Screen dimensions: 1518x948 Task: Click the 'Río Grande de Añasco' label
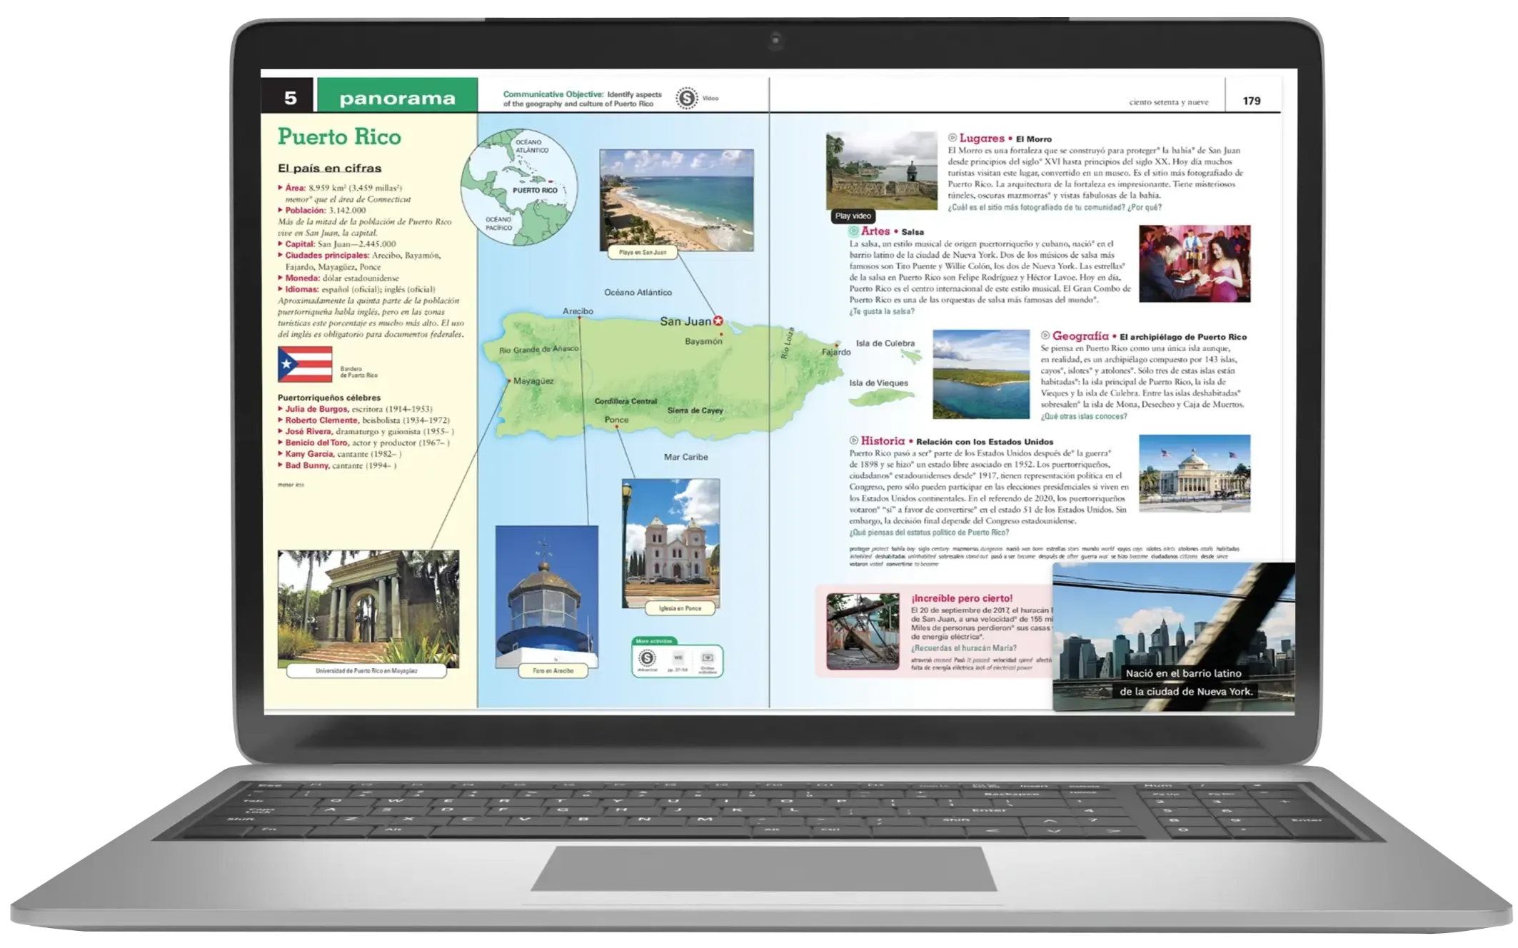tap(538, 349)
